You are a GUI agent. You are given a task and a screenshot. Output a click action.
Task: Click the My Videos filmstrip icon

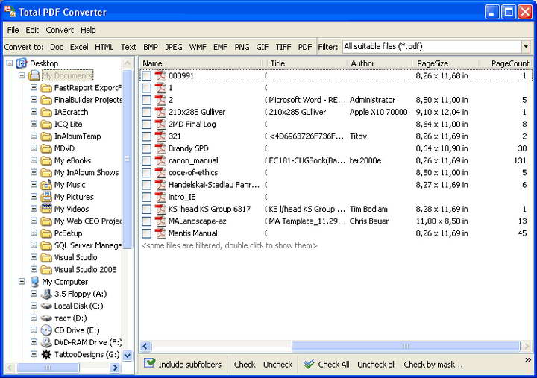46,209
